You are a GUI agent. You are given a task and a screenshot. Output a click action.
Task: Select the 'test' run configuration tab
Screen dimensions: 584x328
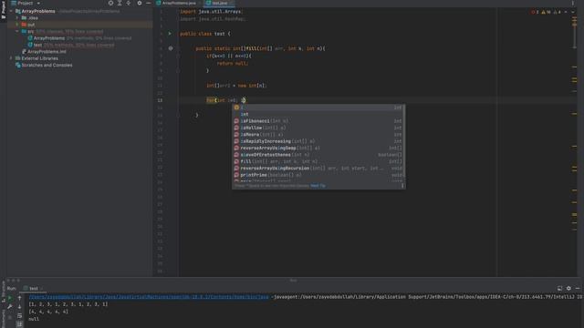[x=33, y=288]
